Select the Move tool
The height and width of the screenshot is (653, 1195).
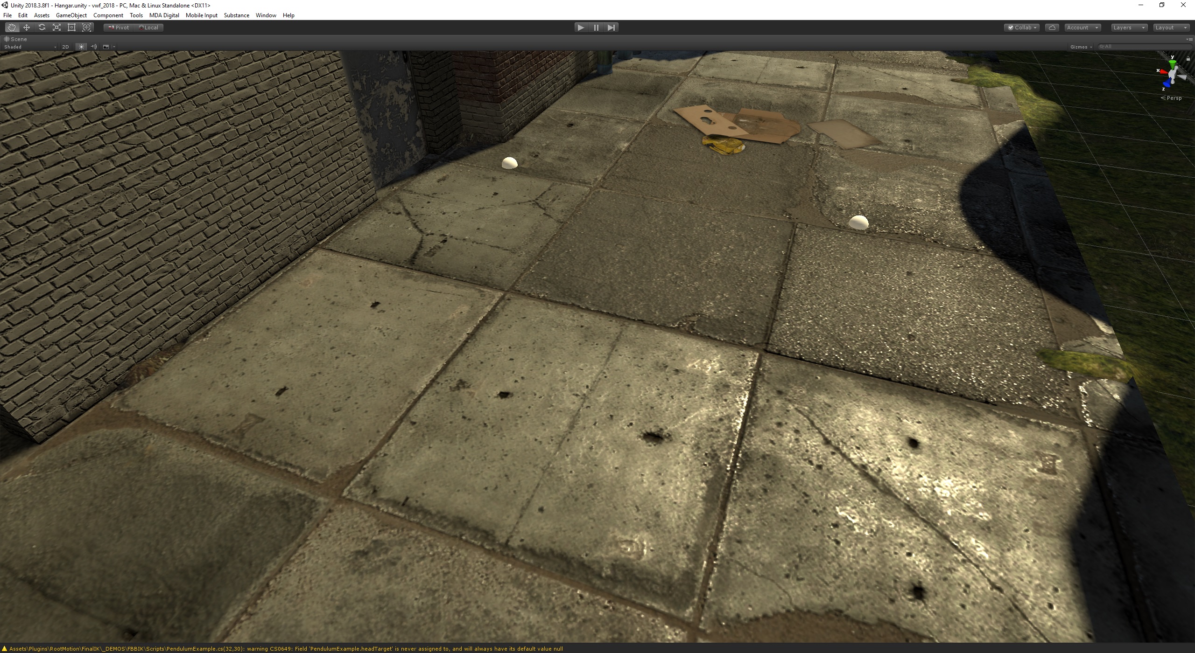[x=27, y=27]
